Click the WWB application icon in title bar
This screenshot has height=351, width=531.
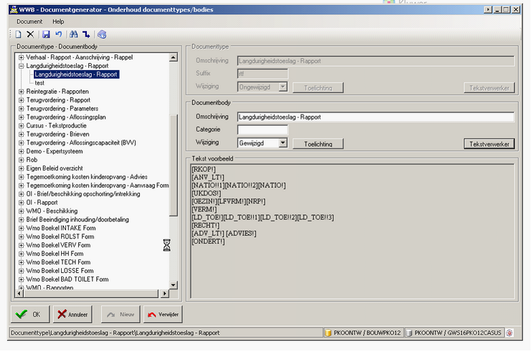[14, 9]
